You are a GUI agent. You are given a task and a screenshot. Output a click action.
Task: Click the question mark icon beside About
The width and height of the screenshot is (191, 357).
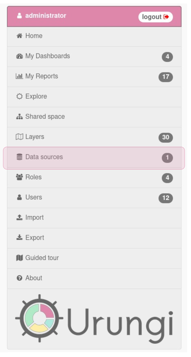click(19, 278)
